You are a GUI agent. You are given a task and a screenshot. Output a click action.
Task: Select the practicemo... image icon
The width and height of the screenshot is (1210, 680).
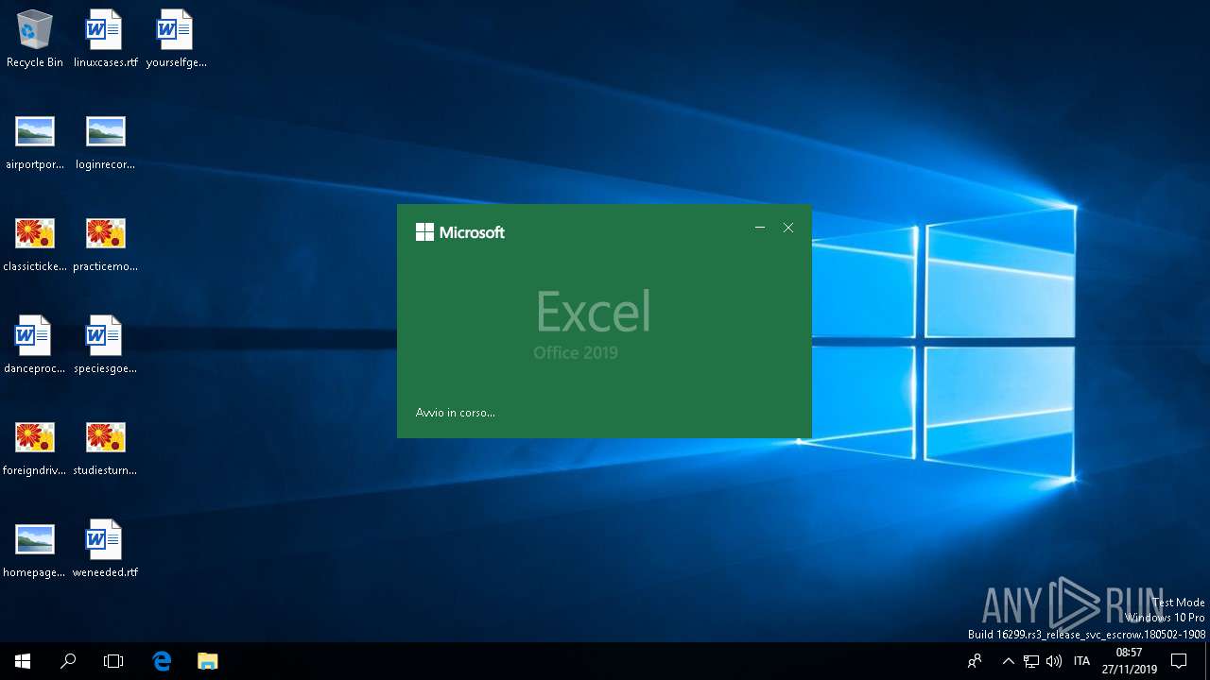(x=105, y=243)
